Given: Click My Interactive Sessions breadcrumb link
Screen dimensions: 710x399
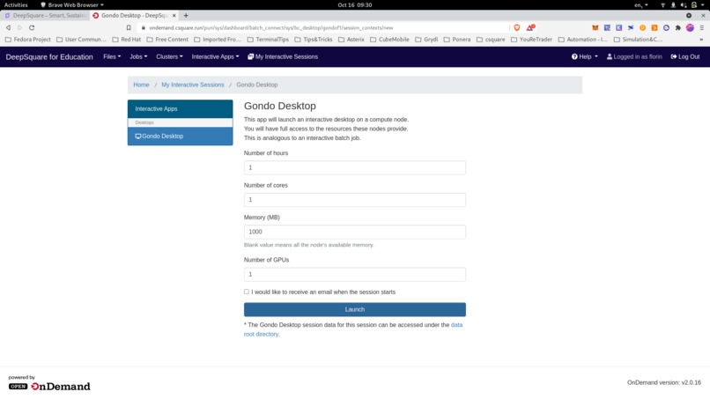Looking at the screenshot, I should tap(193, 85).
